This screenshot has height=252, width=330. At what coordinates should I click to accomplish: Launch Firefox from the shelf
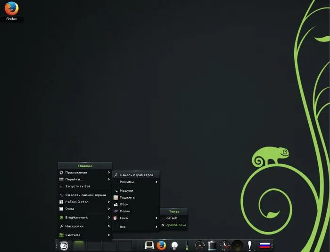tap(161, 245)
